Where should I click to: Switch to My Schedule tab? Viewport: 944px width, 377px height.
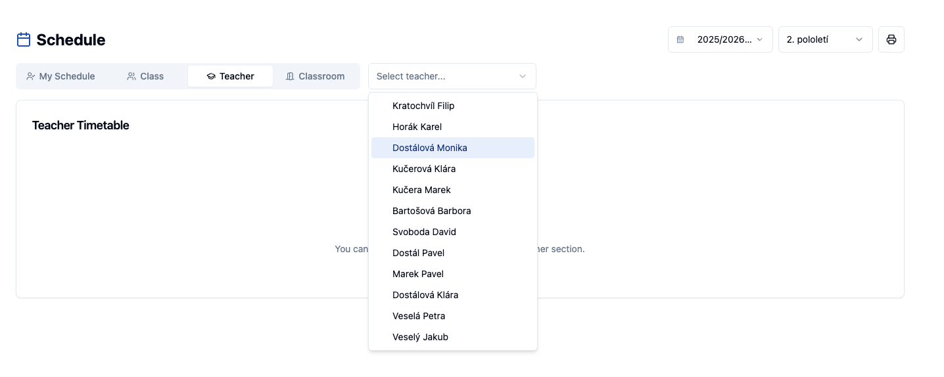(60, 76)
